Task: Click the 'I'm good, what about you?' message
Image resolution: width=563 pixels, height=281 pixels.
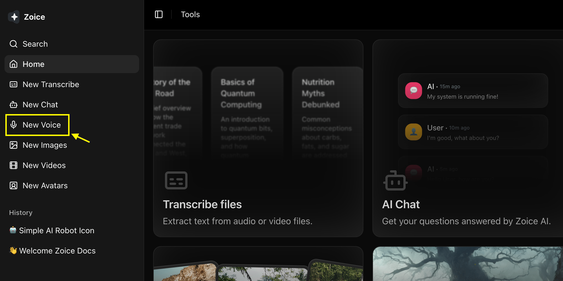Action: point(463,138)
